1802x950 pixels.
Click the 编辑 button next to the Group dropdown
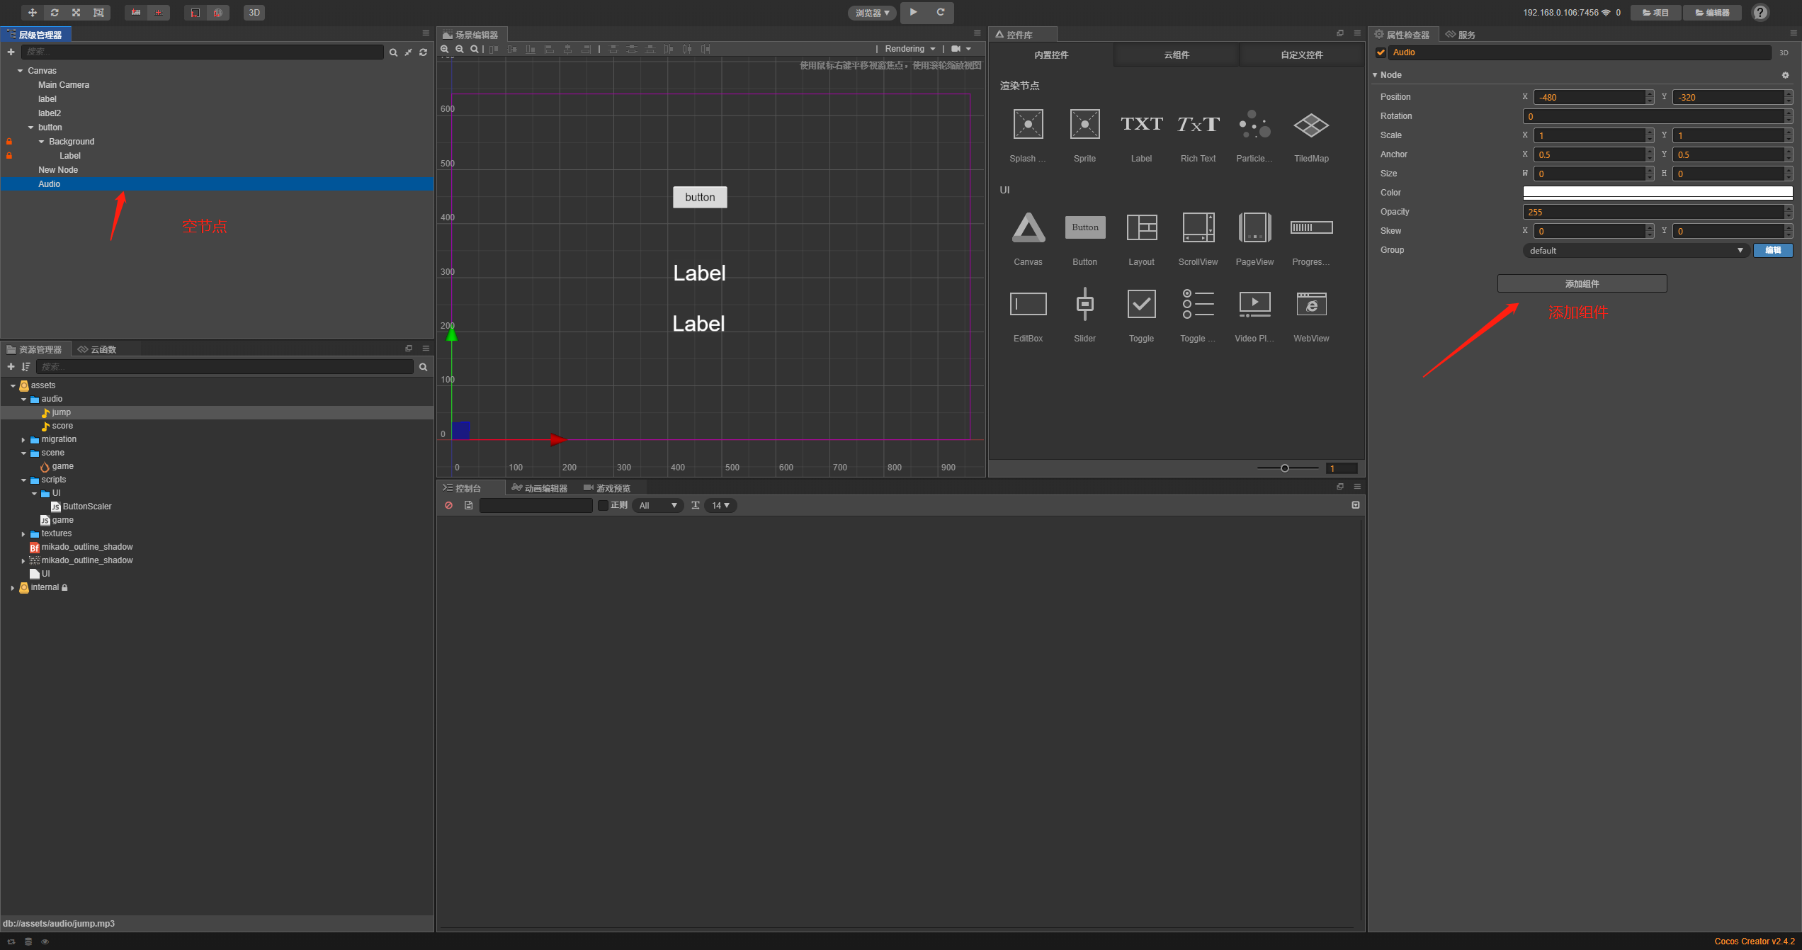[x=1773, y=250]
